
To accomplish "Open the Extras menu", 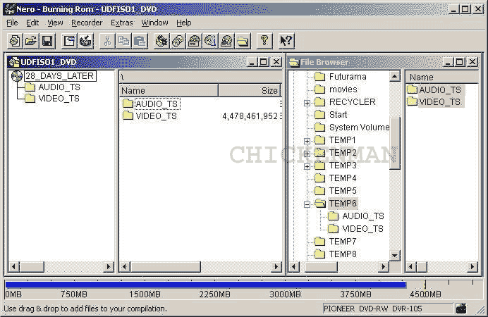I will click(122, 23).
